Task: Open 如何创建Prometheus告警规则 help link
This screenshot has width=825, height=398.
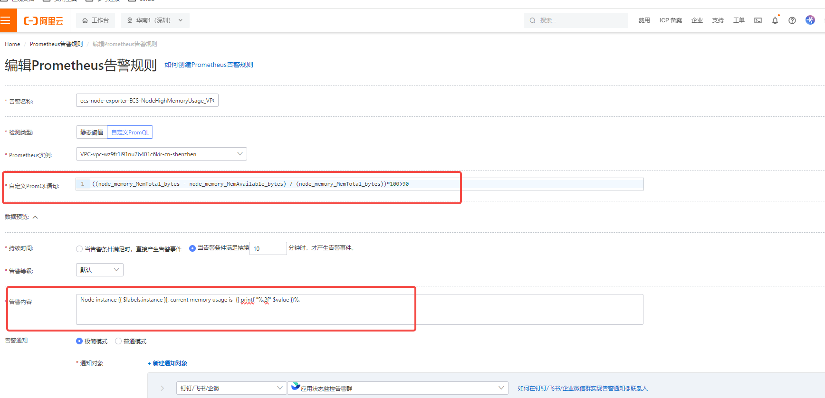Action: pyautogui.click(x=209, y=65)
